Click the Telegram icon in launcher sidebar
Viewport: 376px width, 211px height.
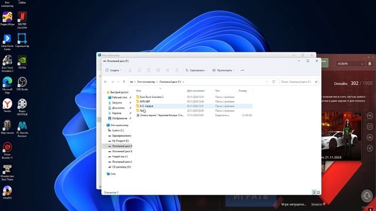coord(370,148)
